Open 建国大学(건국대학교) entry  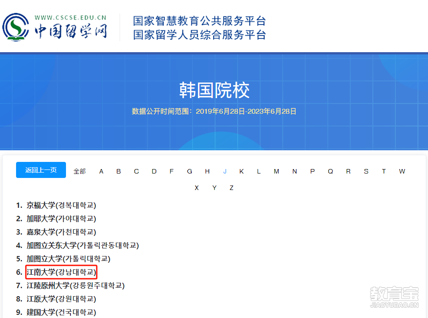61,312
